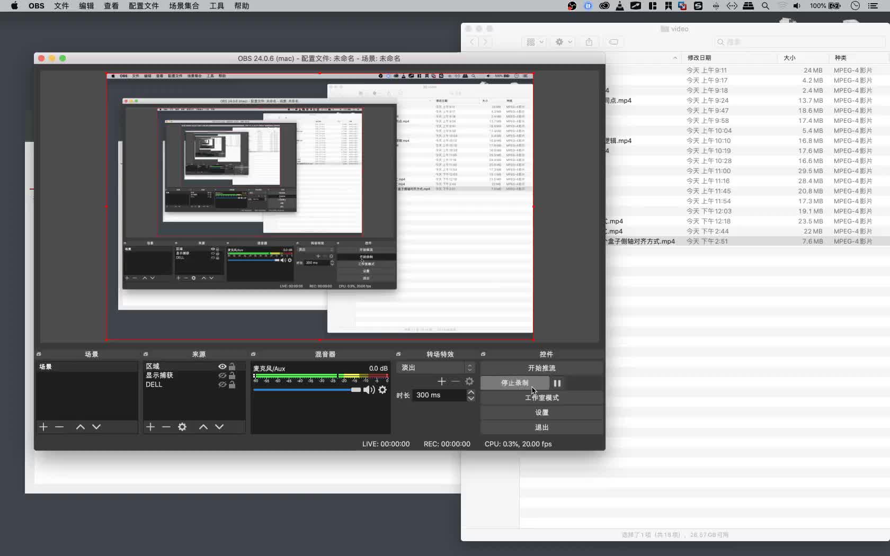Remove selected source with minus icon
Screen dimensions: 890x556
tap(166, 427)
